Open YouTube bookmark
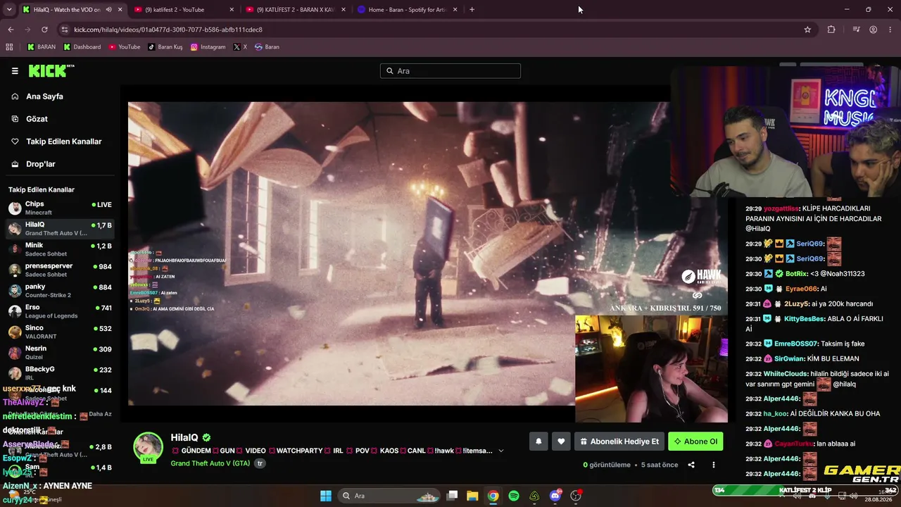This screenshot has height=507, width=901. 125,47
